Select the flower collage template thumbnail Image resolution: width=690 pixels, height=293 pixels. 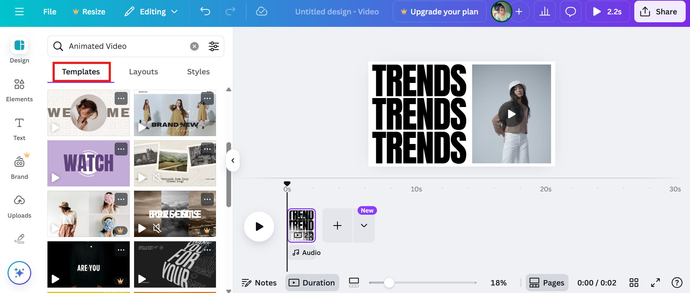(88, 214)
